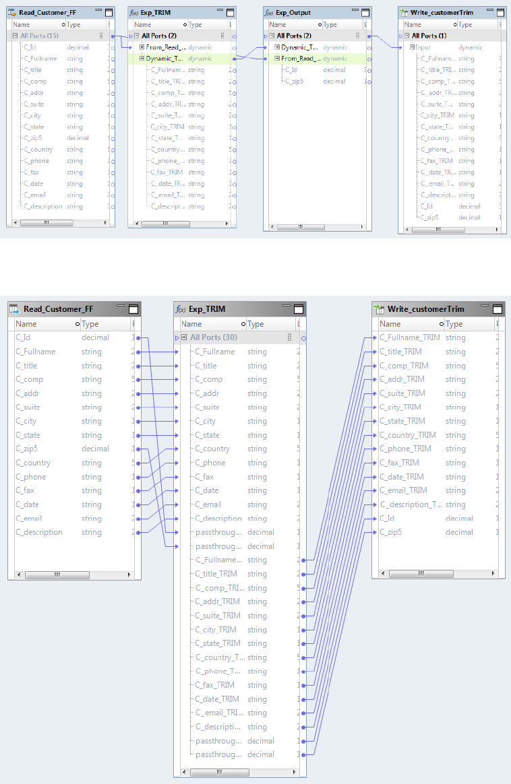Image resolution: width=511 pixels, height=784 pixels.
Task: Minimize the top Read_Customer_FF transformation
Action: pos(98,11)
